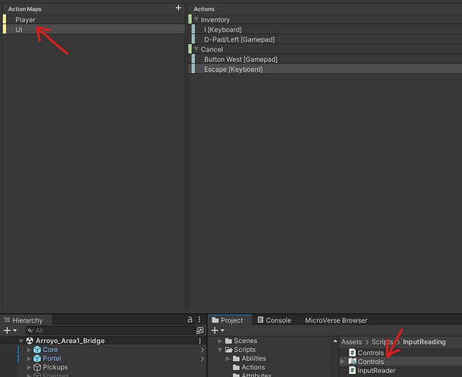This screenshot has height=377, width=462.
Task: Click the Hierarchy search-by-type icon
Action: 200,330
